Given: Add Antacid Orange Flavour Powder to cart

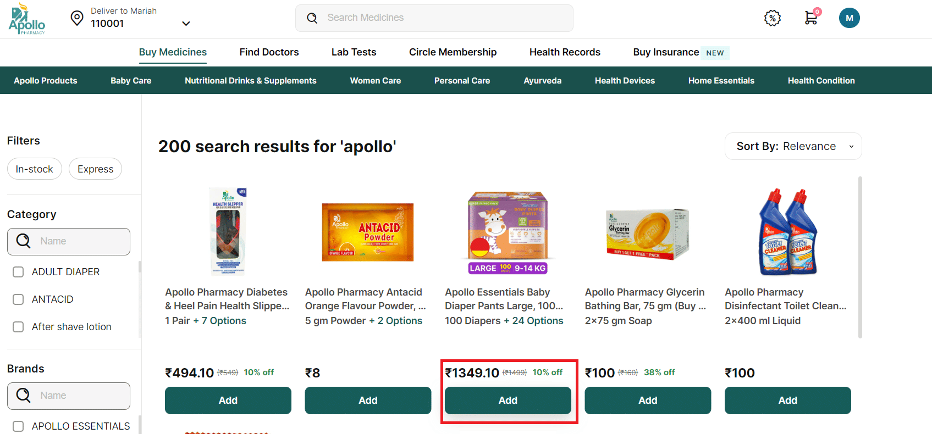Looking at the screenshot, I should pos(368,400).
